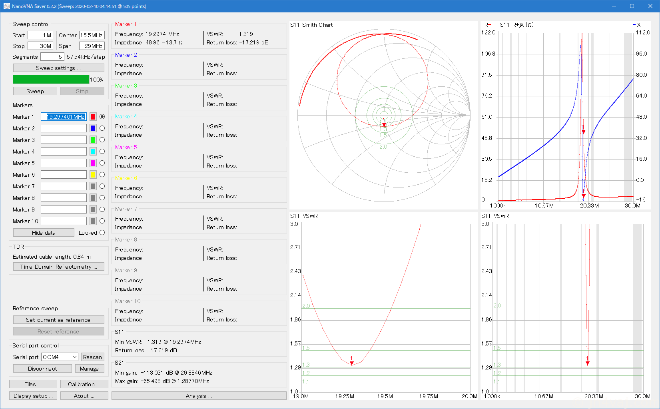The image size is (660, 409).
Task: Click the Span frequency field
Action: [x=92, y=46]
